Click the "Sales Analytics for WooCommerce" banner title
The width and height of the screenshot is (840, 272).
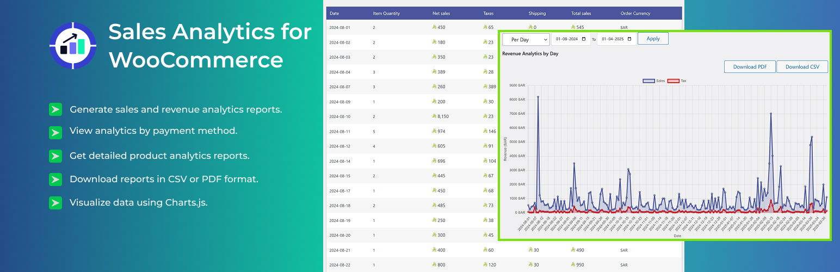point(210,46)
